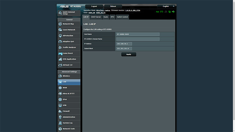
Task: Click the Game Boost gamepad icon
Action: (60, 53)
